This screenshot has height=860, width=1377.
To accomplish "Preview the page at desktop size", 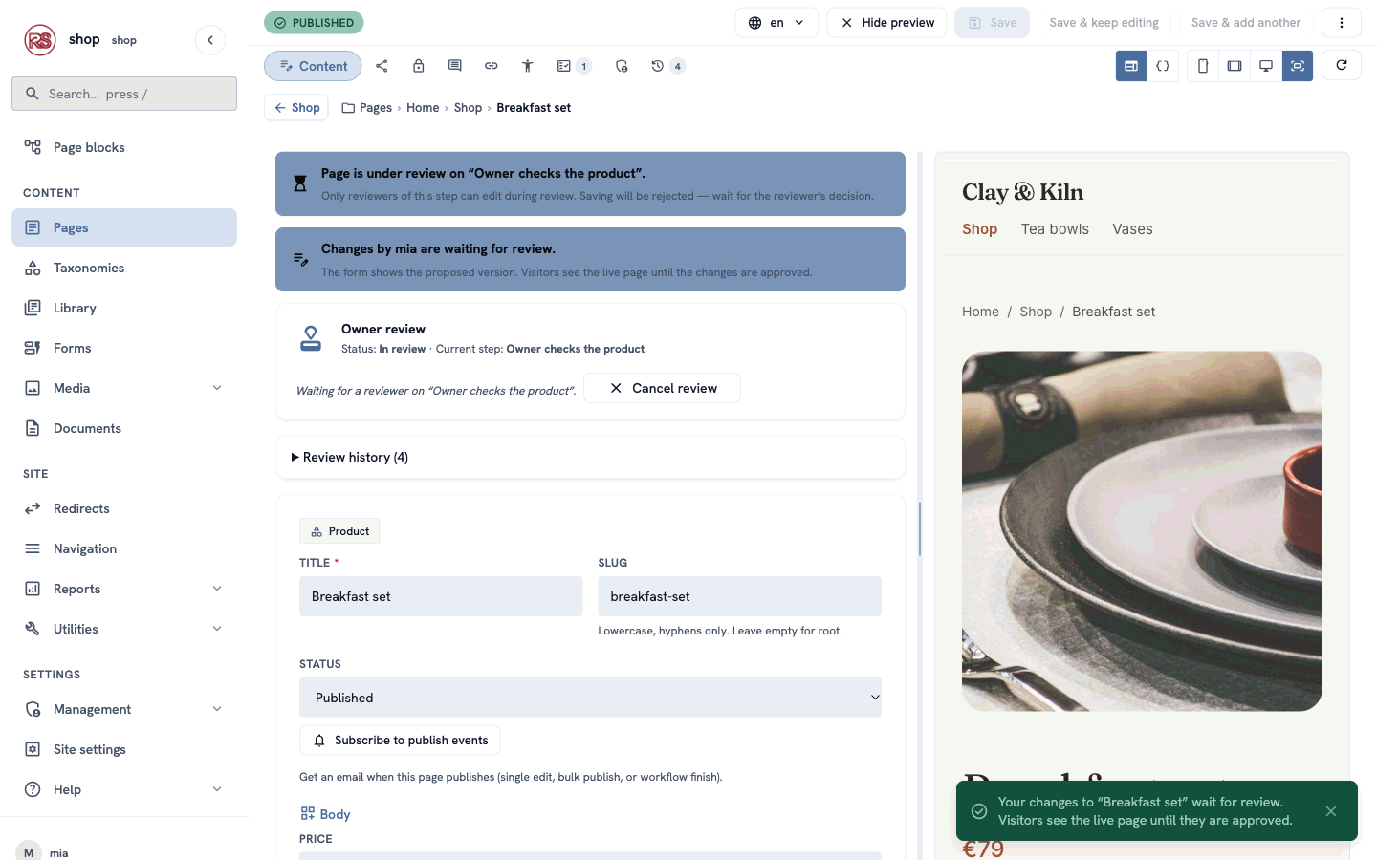I will click(1266, 66).
